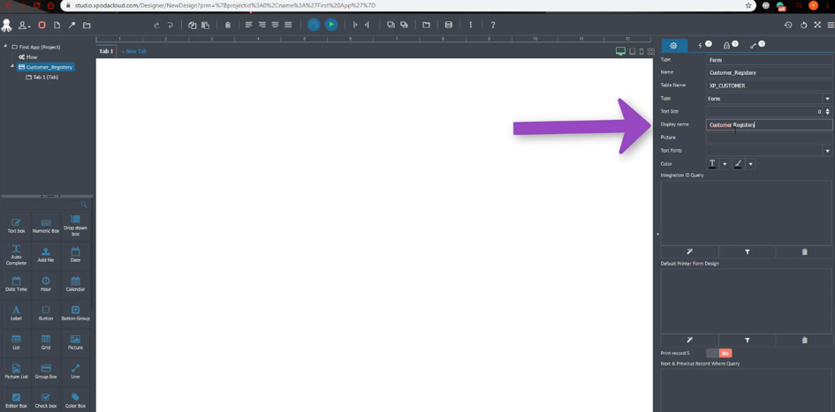The image size is (835, 412).
Task: Click the background fill color swatch
Action: pos(738,164)
